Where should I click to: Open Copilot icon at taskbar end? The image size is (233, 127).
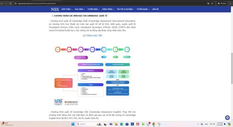[229, 124]
